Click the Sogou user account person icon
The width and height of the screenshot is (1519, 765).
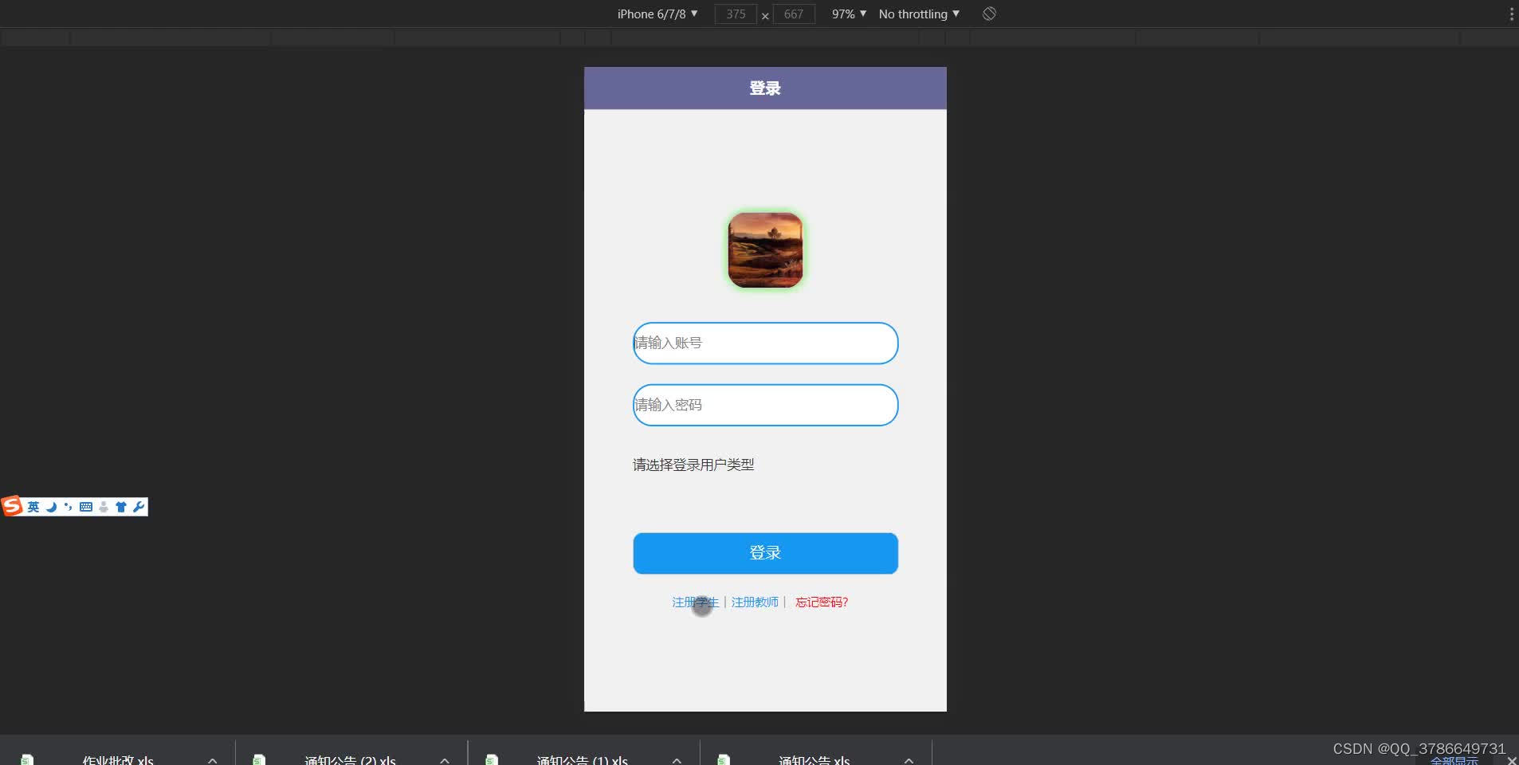point(104,507)
